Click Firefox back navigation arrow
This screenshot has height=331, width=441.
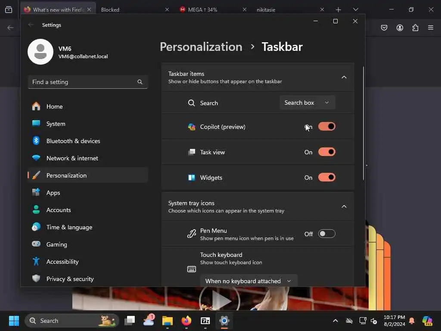coord(10,28)
